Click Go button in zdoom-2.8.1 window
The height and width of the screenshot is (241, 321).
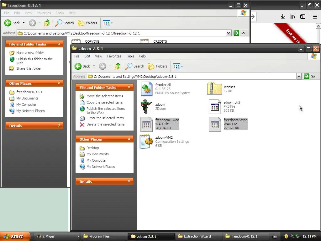point(309,77)
